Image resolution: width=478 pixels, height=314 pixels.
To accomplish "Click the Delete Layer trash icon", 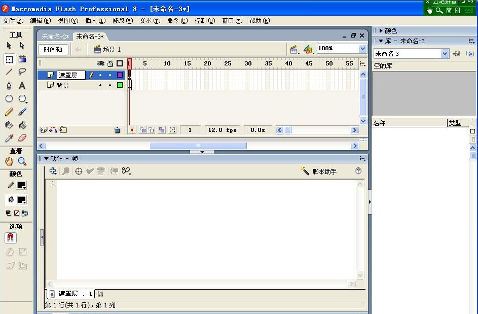I will (118, 130).
